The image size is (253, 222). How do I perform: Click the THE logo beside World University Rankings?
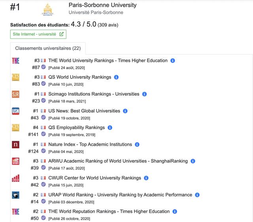point(16,61)
